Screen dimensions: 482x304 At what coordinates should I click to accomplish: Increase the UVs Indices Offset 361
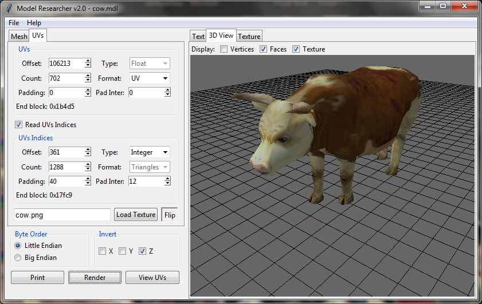(88, 149)
